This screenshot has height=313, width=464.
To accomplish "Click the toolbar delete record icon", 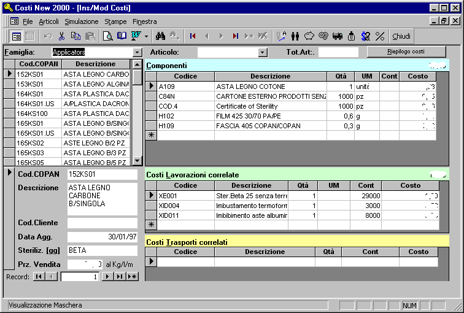I will [x=263, y=36].
